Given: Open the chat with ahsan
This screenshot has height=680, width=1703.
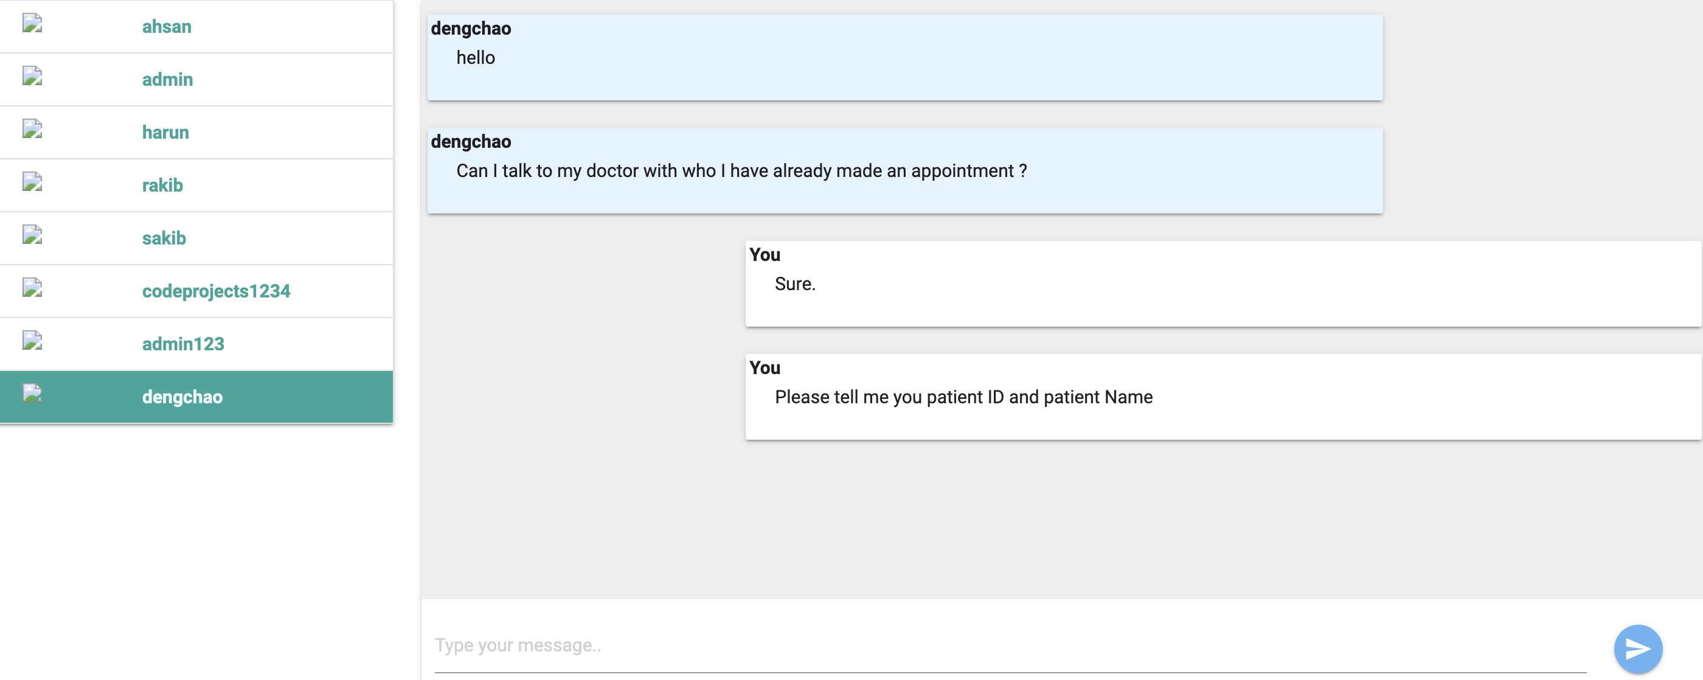Looking at the screenshot, I should (x=167, y=26).
